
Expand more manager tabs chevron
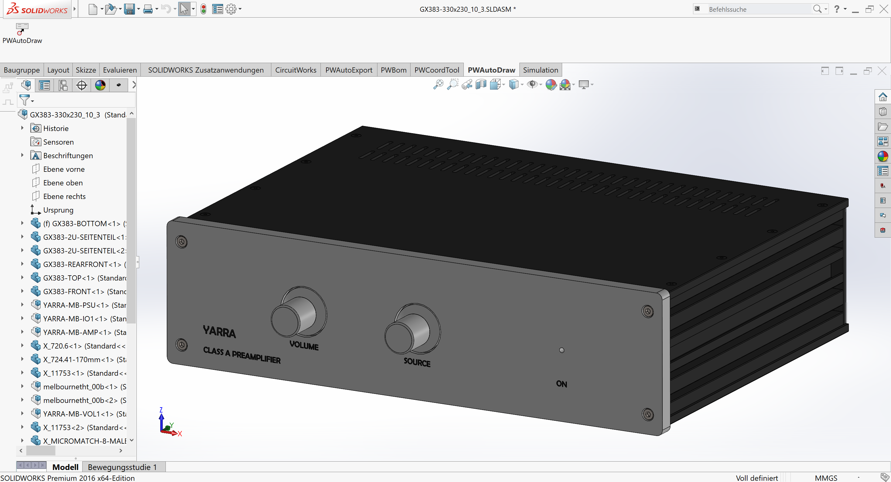(134, 85)
